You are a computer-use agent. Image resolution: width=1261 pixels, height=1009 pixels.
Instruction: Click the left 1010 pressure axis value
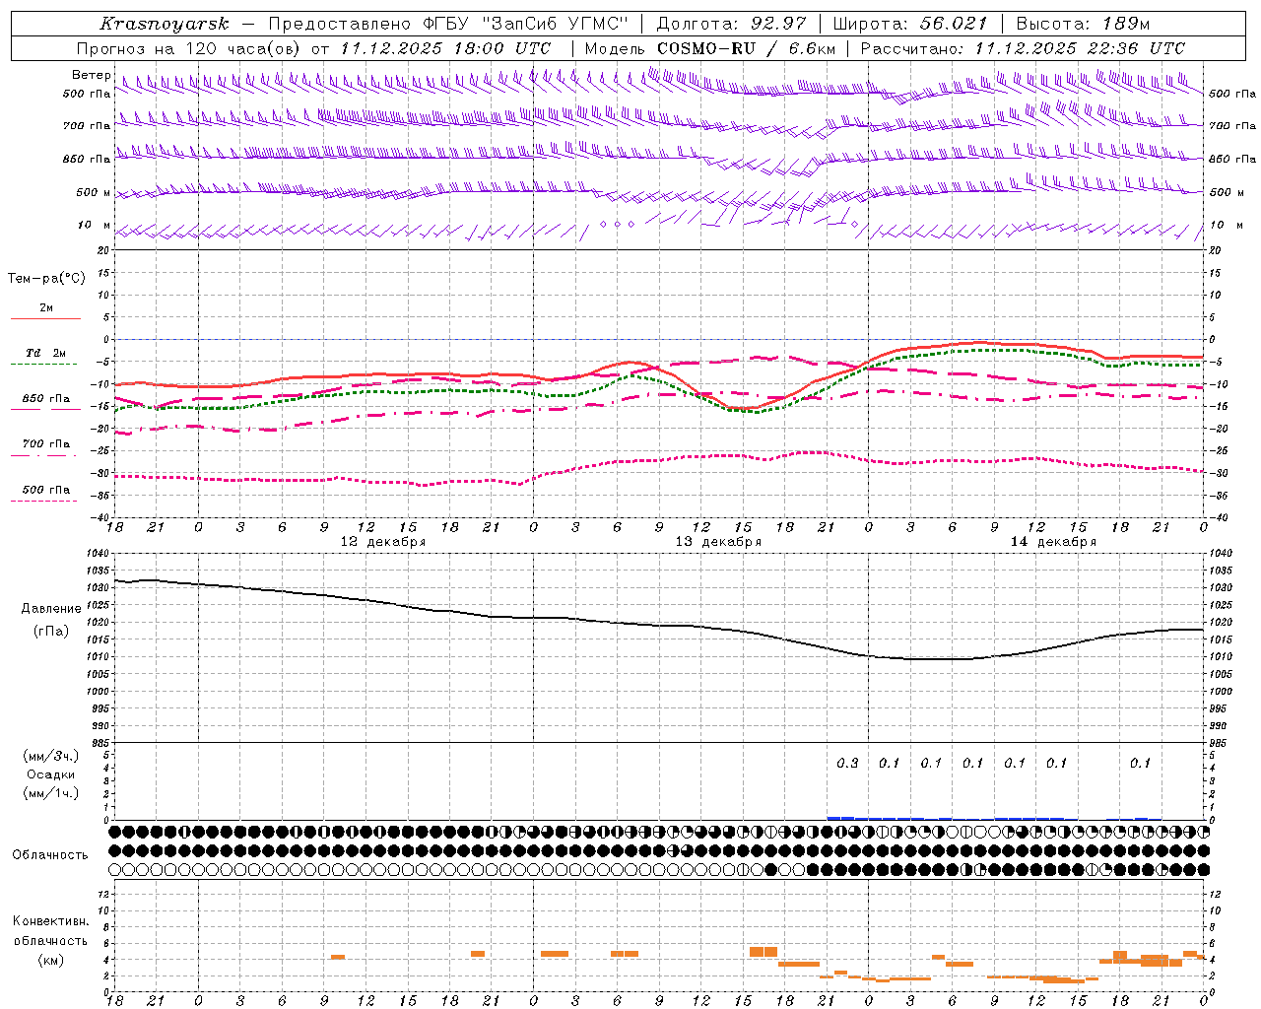[98, 657]
